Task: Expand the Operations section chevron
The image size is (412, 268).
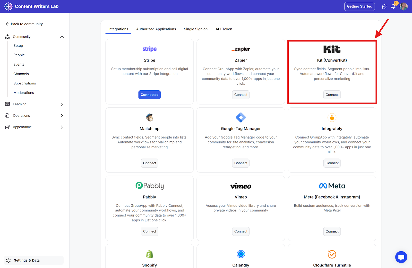Action: [62, 116]
